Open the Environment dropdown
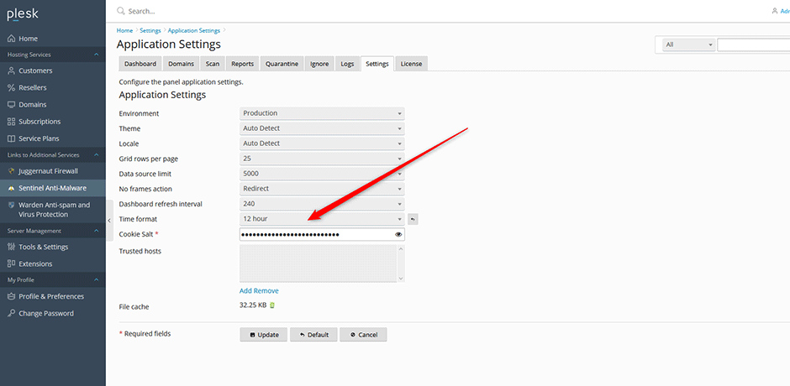This screenshot has width=790, height=386. [x=322, y=113]
